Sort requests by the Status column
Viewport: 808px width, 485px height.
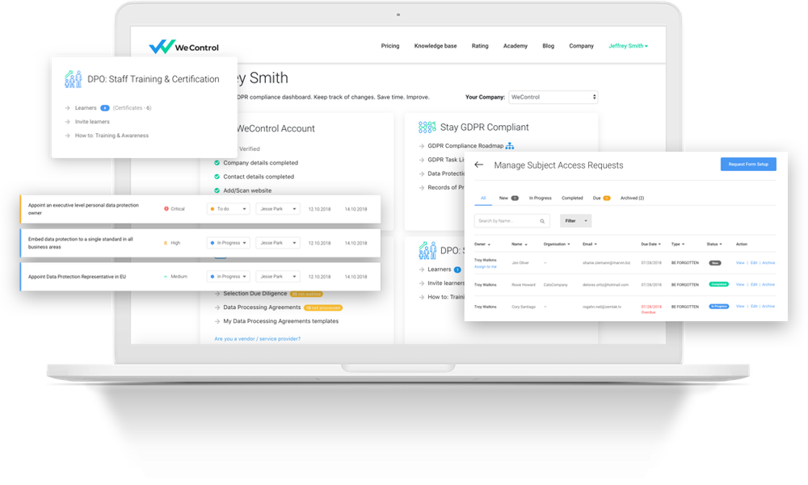pyautogui.click(x=714, y=244)
